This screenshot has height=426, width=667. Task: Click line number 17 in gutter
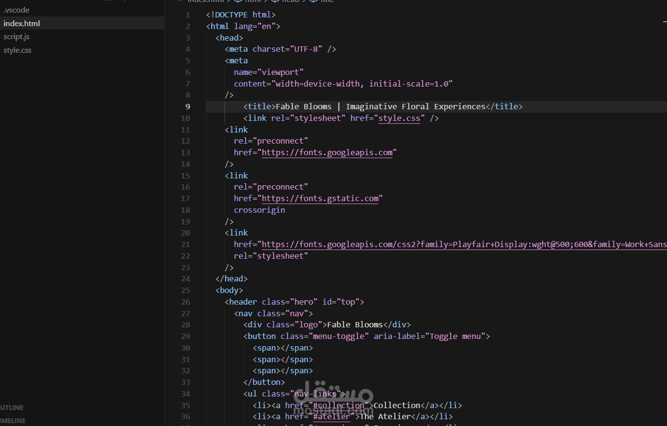pos(186,198)
